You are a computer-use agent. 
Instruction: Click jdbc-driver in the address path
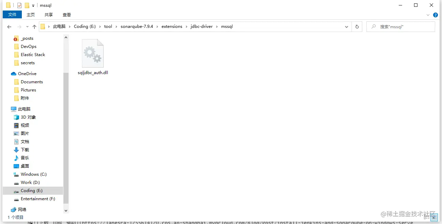click(x=202, y=27)
